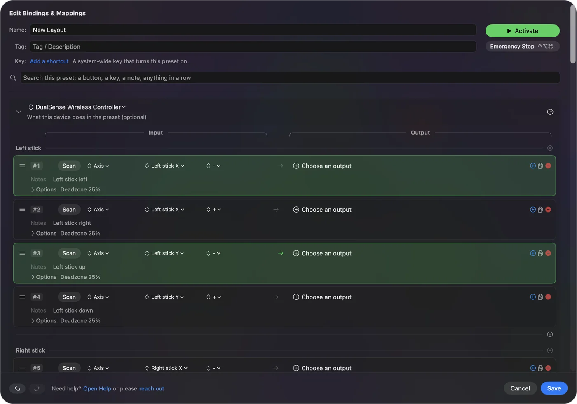This screenshot has width=577, height=404.
Task: Click Scan button on binding #5
Action: tap(69, 368)
